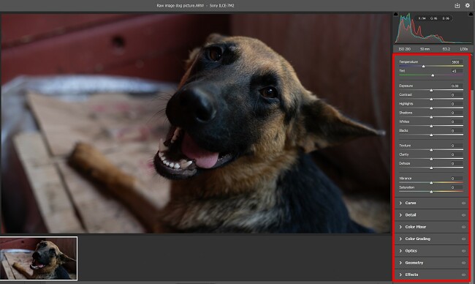
Task: Open the Geometry panel
Action: tap(414, 263)
